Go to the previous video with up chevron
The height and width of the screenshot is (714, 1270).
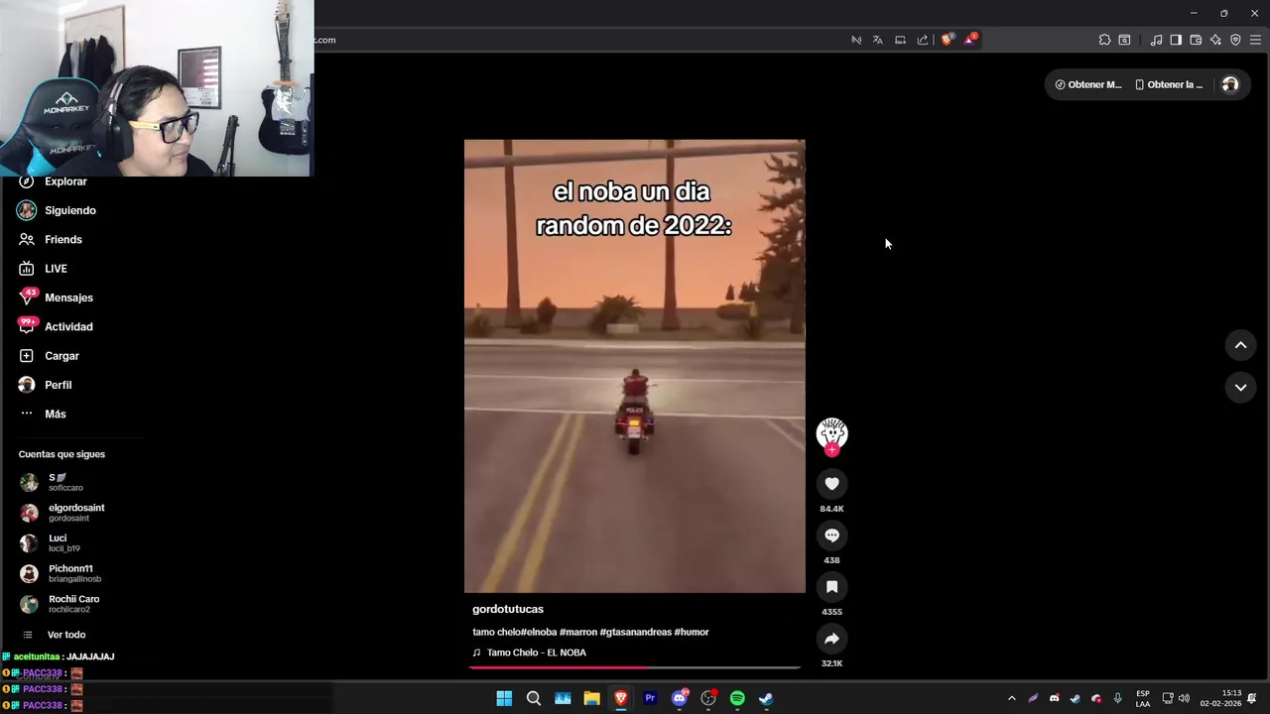pyautogui.click(x=1240, y=345)
